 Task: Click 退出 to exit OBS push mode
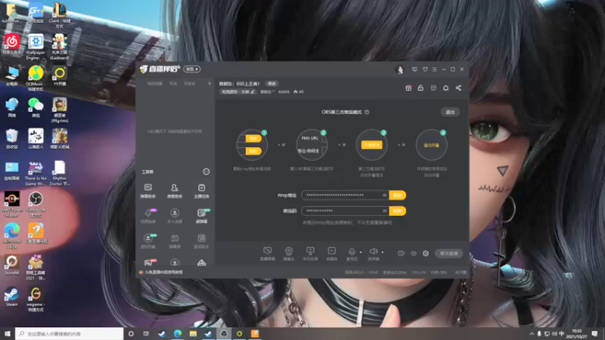[x=450, y=112]
